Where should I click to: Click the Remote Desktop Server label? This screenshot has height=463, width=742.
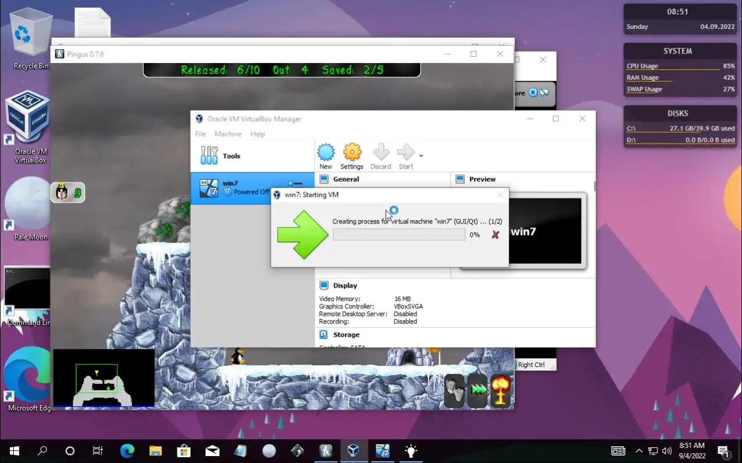click(353, 314)
